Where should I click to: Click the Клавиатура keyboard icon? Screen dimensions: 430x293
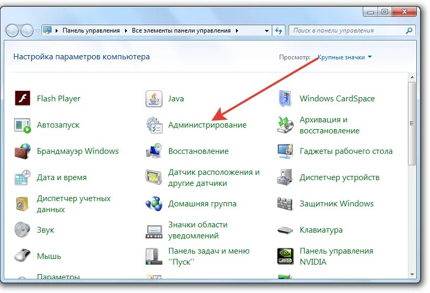click(x=285, y=230)
